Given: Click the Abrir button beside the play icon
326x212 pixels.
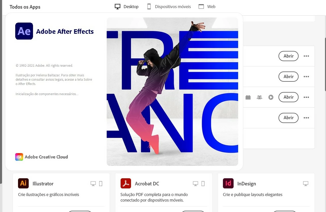Looking at the screenshot, I should [288, 97].
